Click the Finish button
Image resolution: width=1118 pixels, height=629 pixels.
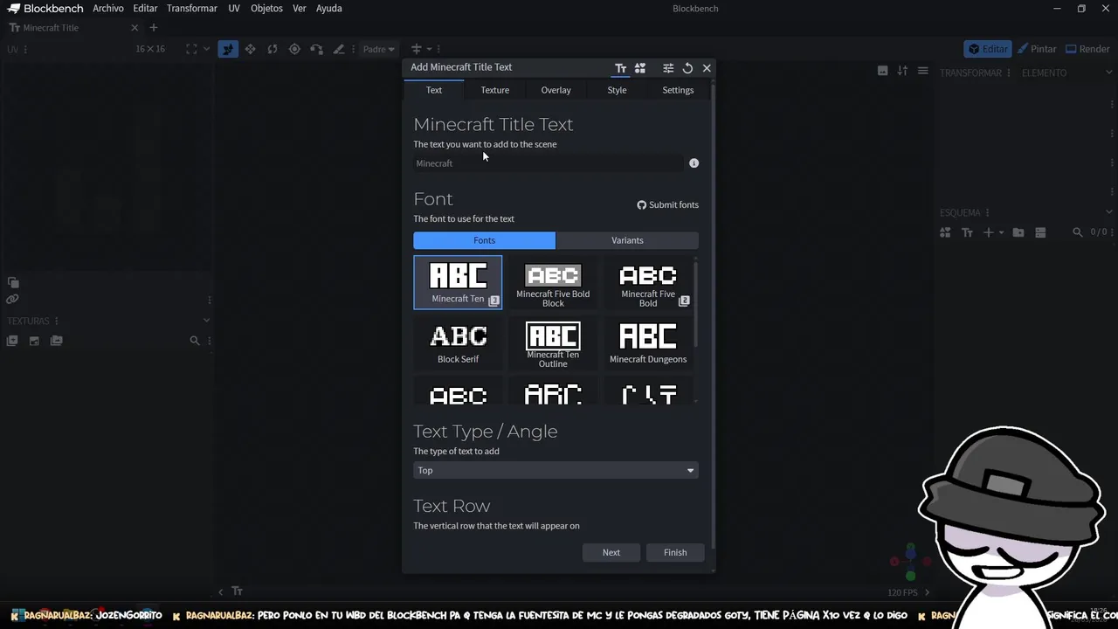(675, 552)
